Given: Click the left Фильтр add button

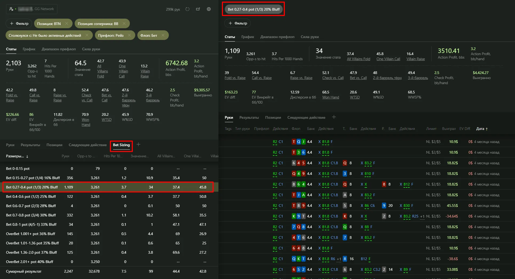Looking at the screenshot, I should click(19, 23).
